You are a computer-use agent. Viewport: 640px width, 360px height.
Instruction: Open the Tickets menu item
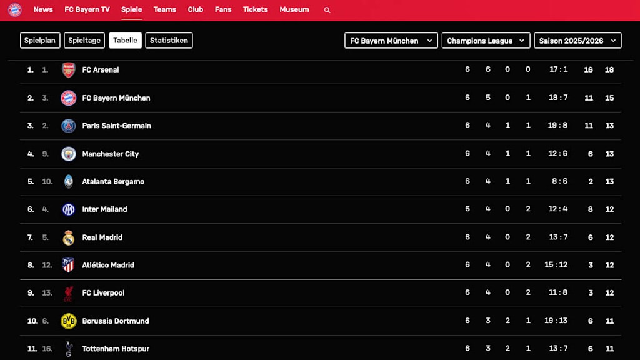pyautogui.click(x=255, y=10)
